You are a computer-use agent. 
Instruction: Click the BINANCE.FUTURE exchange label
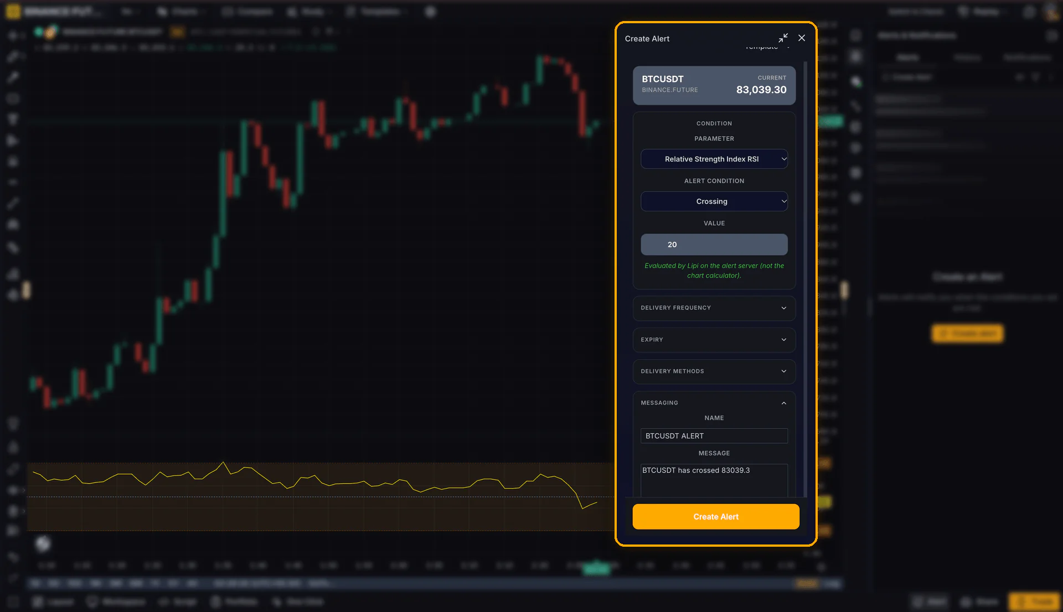[670, 90]
